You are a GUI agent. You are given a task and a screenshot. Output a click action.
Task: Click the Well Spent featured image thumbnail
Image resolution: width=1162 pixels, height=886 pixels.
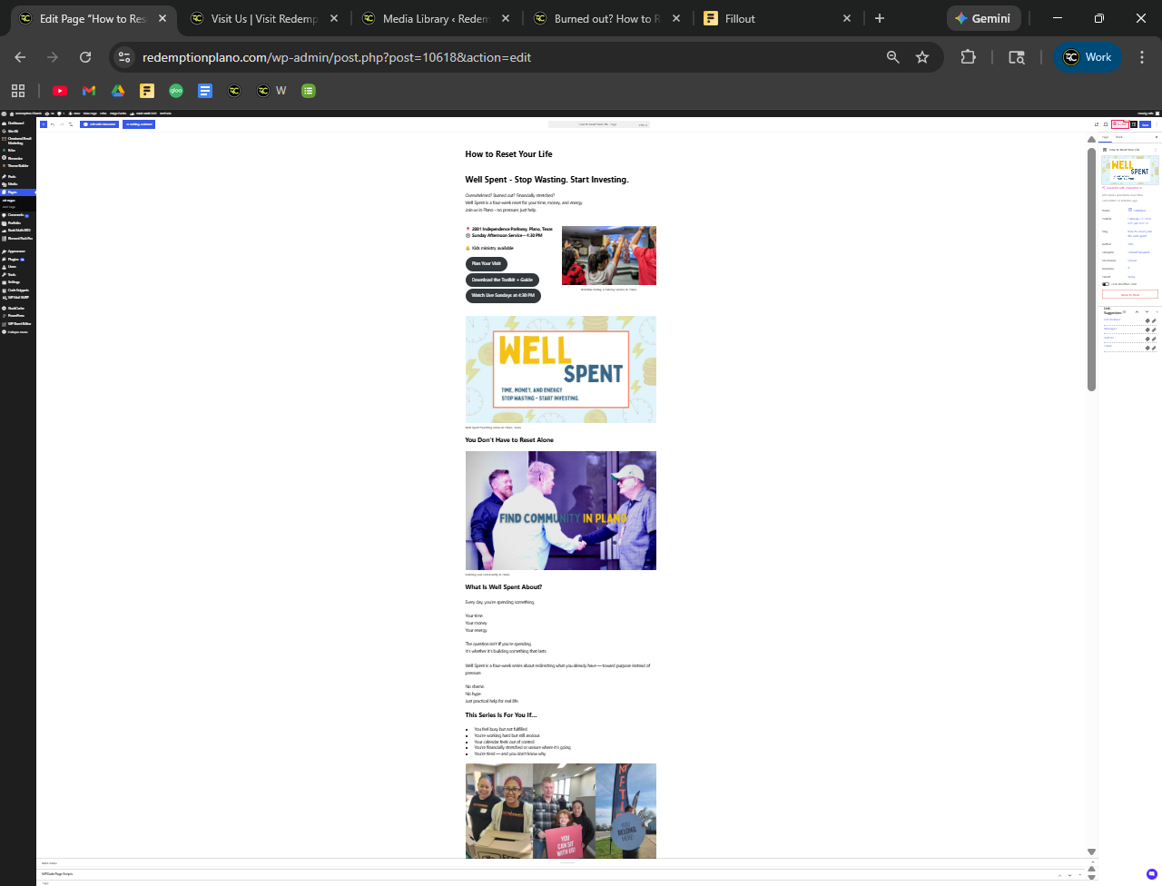(x=1129, y=170)
